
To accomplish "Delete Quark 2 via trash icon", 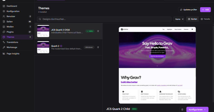I will pyautogui.click(x=98, y=47).
